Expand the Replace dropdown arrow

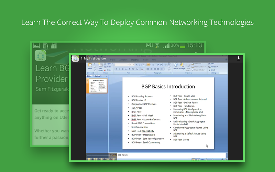tap(218, 67)
